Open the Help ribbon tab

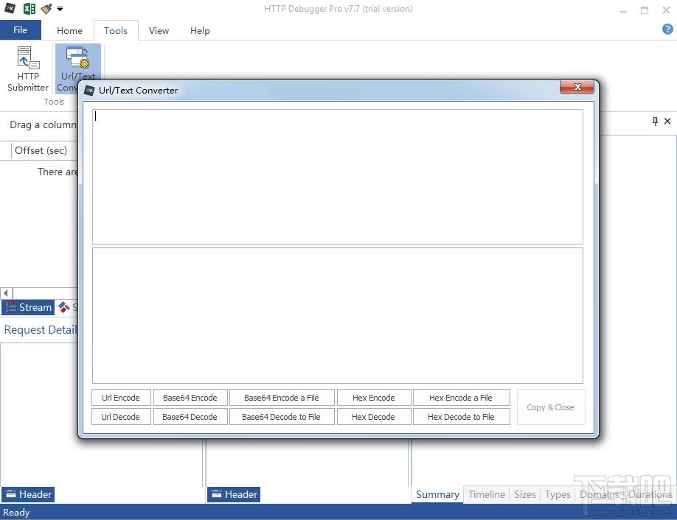(200, 31)
